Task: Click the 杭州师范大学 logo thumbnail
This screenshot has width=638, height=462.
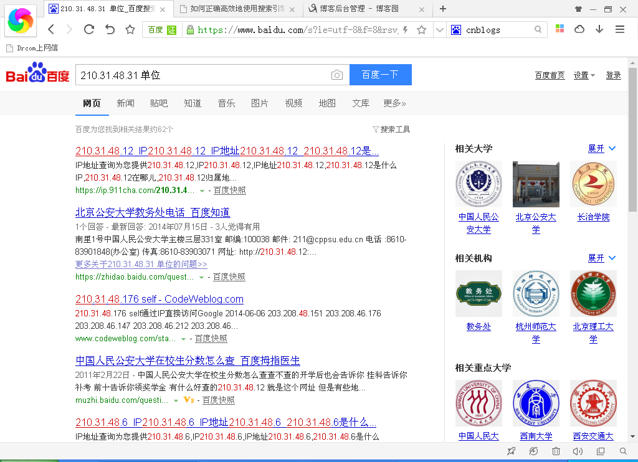Action: [536, 293]
